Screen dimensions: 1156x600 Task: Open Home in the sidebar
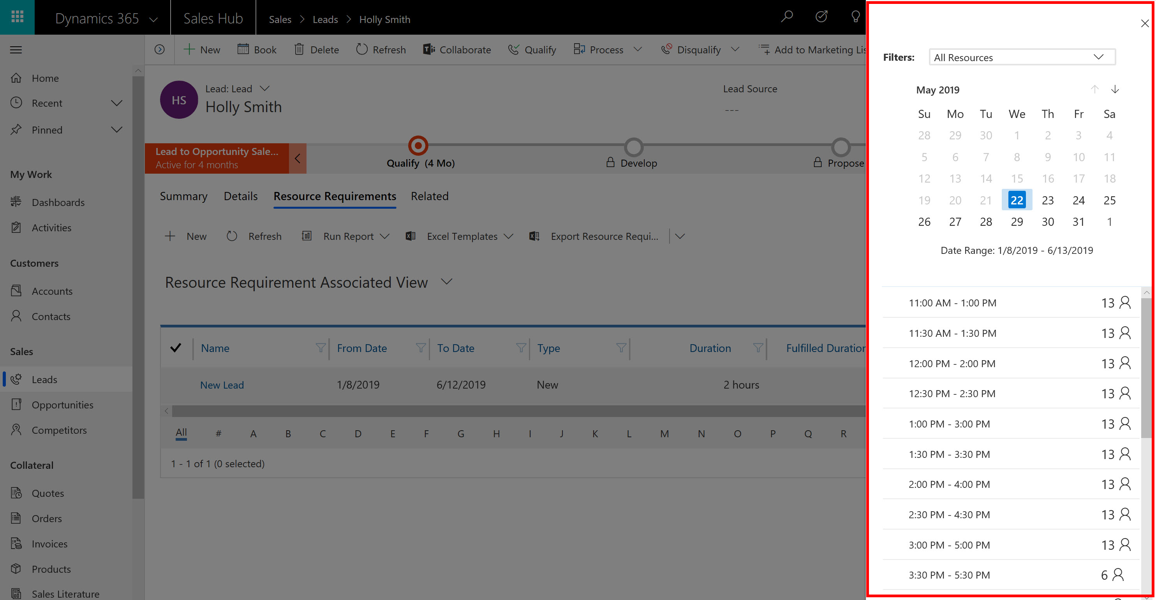(x=67, y=78)
